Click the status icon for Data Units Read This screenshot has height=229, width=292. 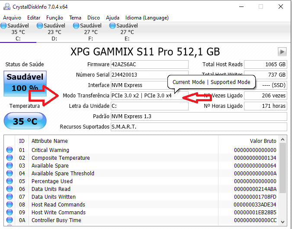pyautogui.click(x=10, y=189)
